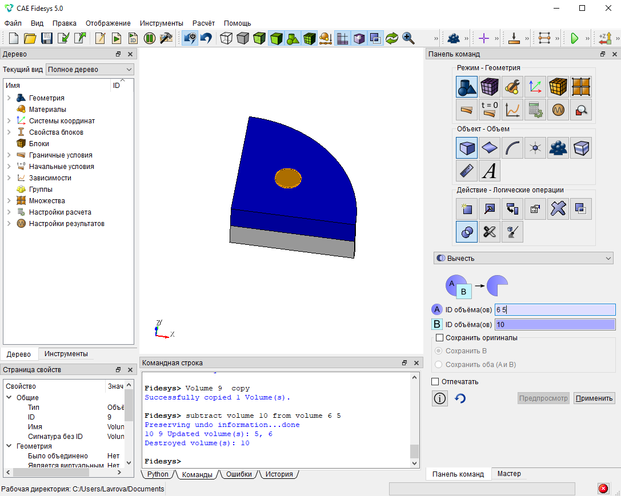
Task: Expand the Множества tree node
Action: (9, 200)
